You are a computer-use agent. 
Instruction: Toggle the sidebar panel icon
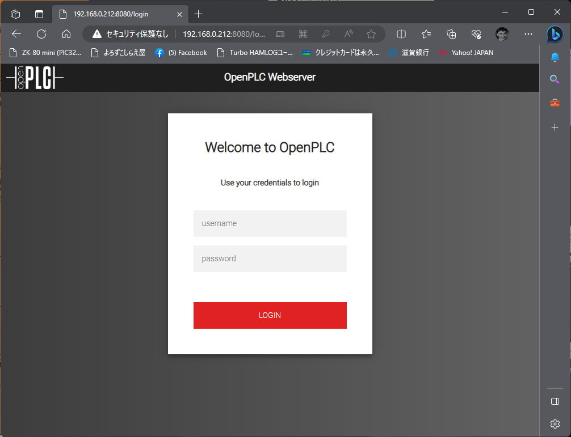click(555, 401)
